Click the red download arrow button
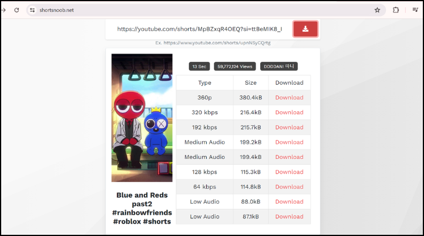The height and width of the screenshot is (236, 424). click(305, 29)
